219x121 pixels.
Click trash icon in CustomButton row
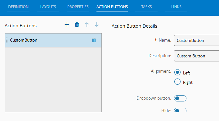(94, 40)
